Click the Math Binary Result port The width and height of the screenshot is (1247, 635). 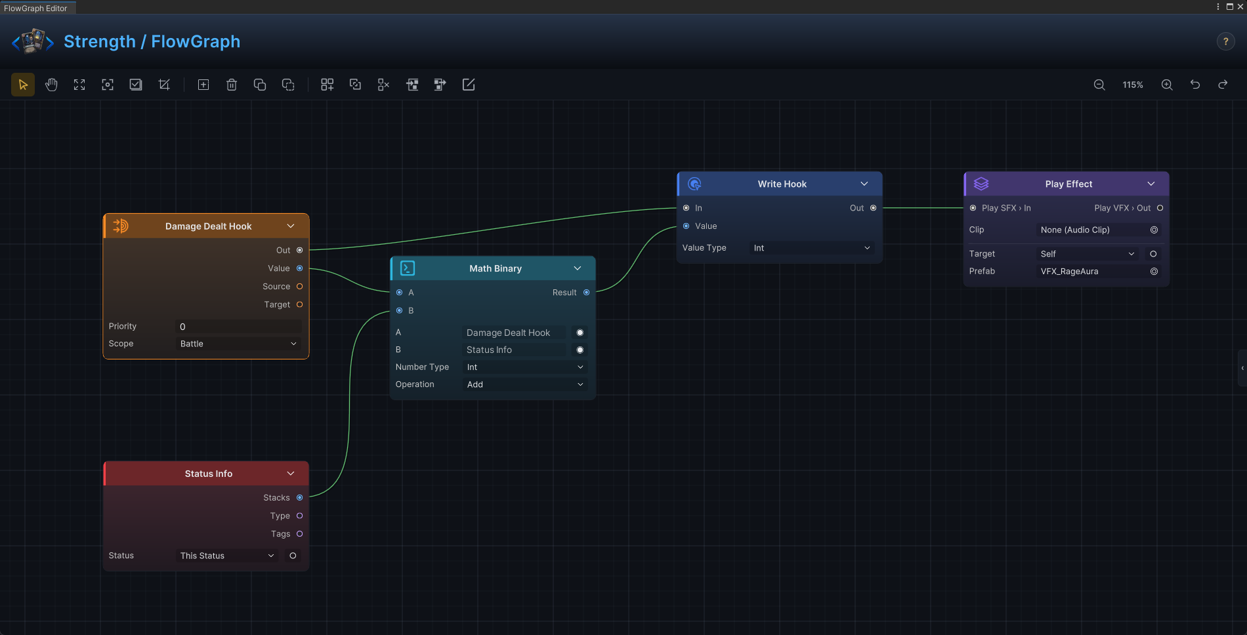pos(587,293)
